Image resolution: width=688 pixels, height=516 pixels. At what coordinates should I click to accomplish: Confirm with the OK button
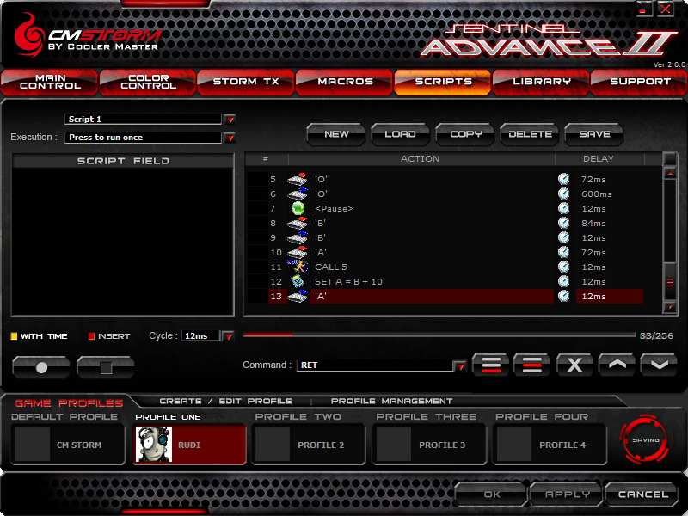(x=491, y=494)
